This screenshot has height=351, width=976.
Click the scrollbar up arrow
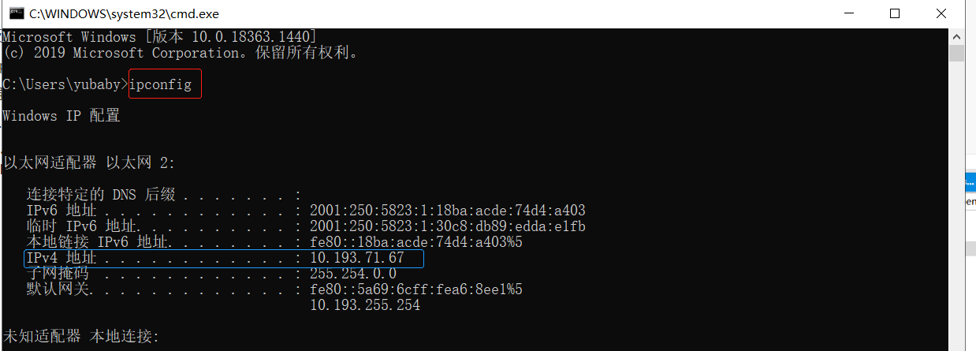click(956, 35)
